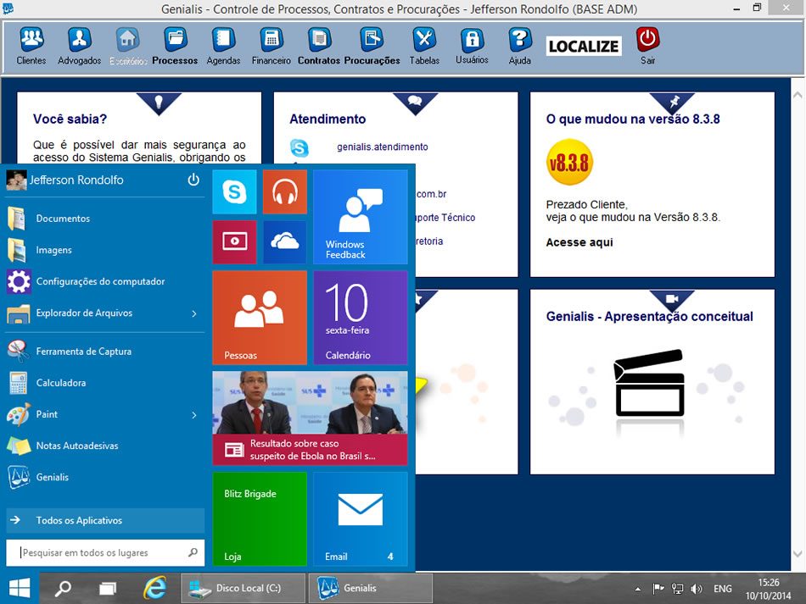Image resolution: width=806 pixels, height=604 pixels.
Task: Open Documentos from the Start menu
Action: (x=105, y=219)
